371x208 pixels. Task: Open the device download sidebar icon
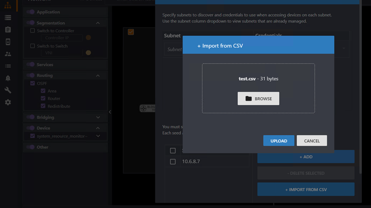coord(8,42)
